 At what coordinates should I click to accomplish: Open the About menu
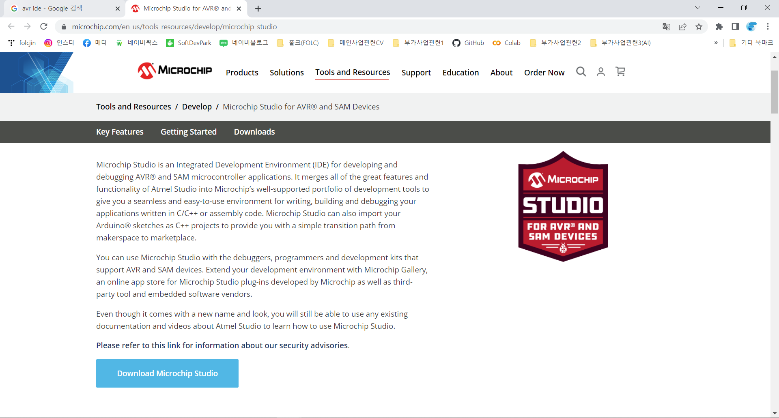[501, 73]
